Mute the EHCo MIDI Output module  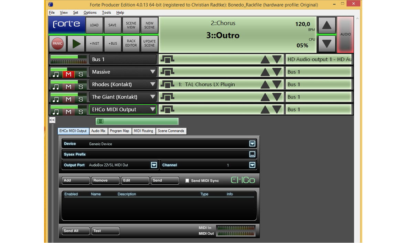(68, 112)
